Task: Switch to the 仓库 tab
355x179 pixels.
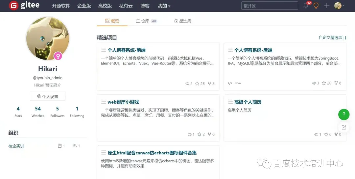Action: coord(146,21)
